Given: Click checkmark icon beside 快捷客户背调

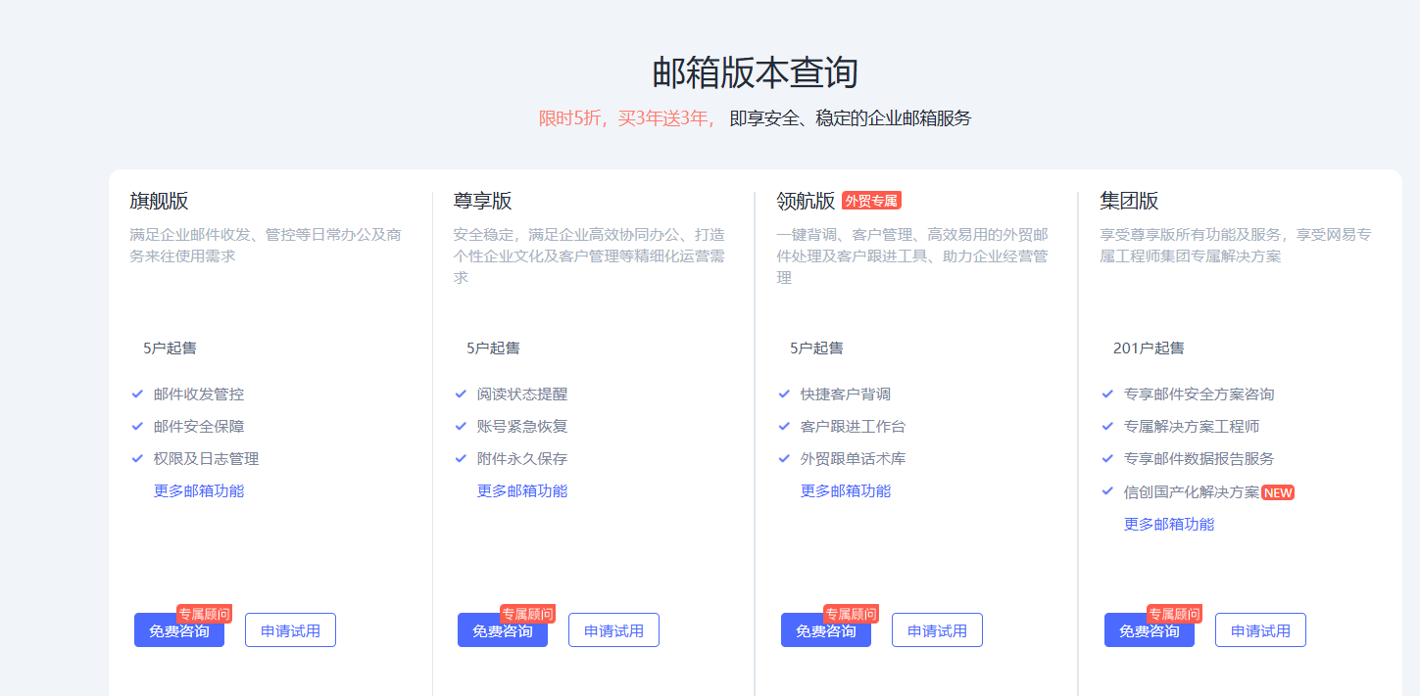Looking at the screenshot, I should (783, 394).
